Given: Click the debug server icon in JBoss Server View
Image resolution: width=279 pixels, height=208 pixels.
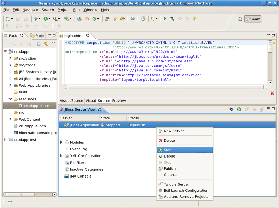Looking at the screenshot, I should click(231, 109).
